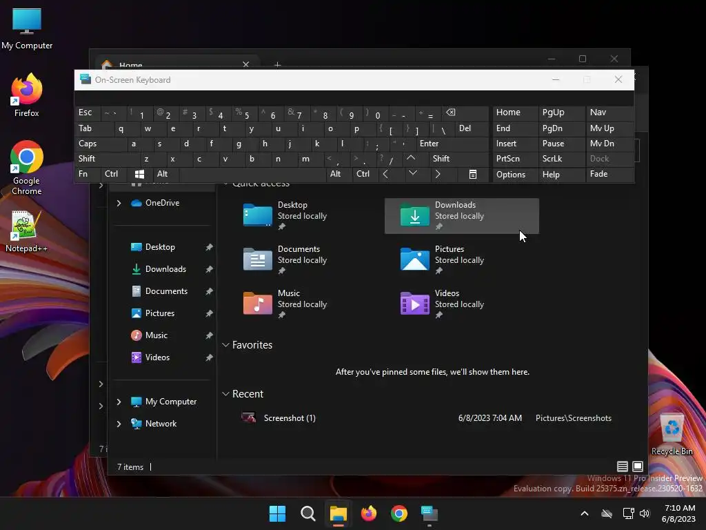Viewport: 706px width, 530px height.
Task: Expand the OneDrive tree node
Action: click(119, 204)
